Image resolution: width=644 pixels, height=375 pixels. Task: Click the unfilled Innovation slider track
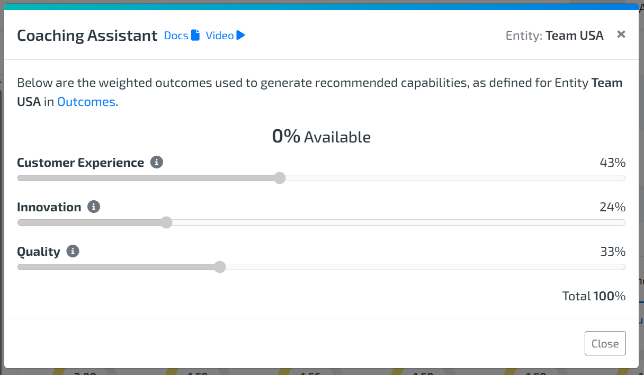(x=392, y=222)
